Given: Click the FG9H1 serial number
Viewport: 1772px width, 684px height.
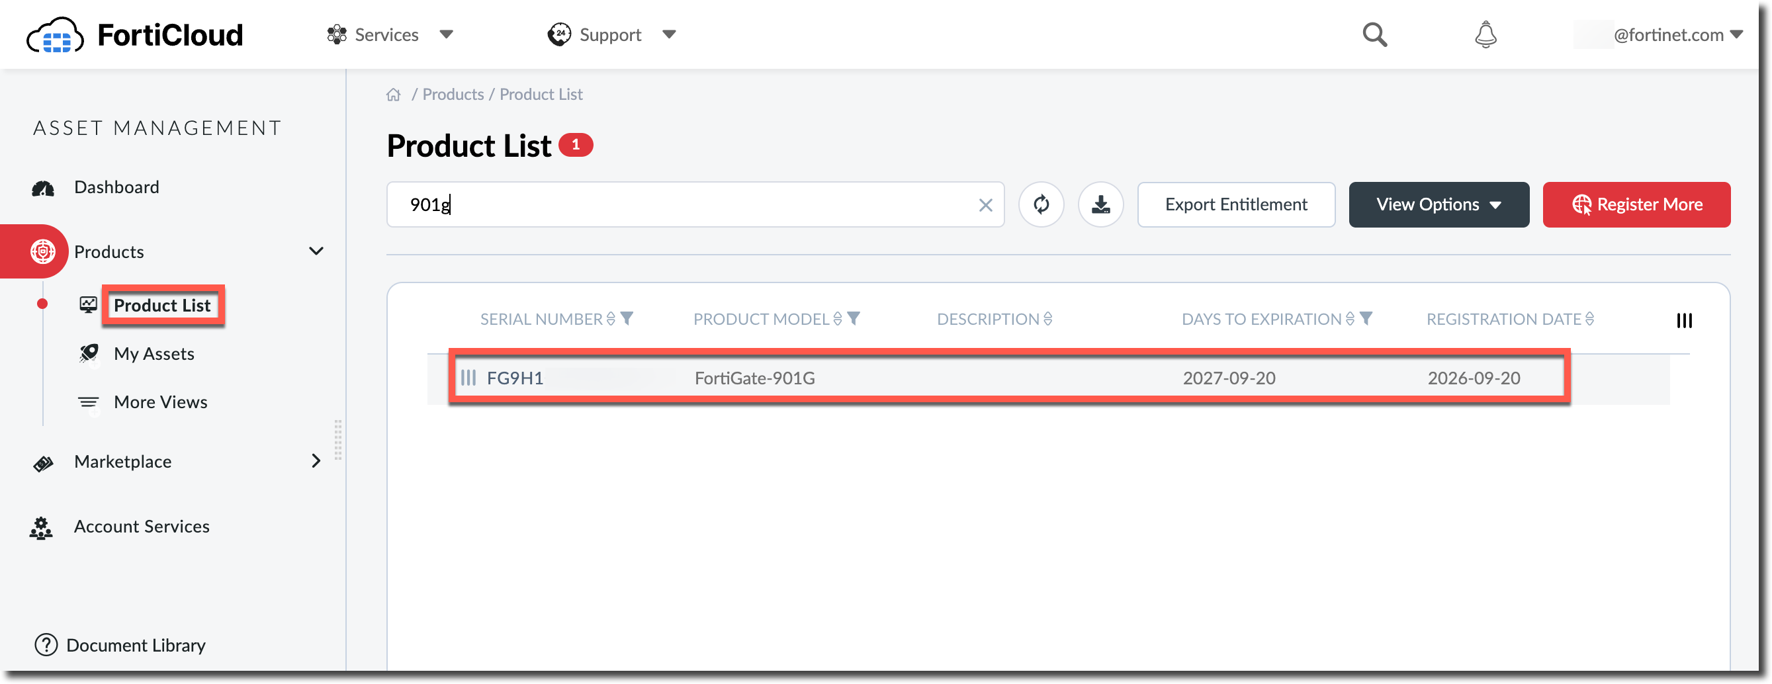Looking at the screenshot, I should coord(515,379).
